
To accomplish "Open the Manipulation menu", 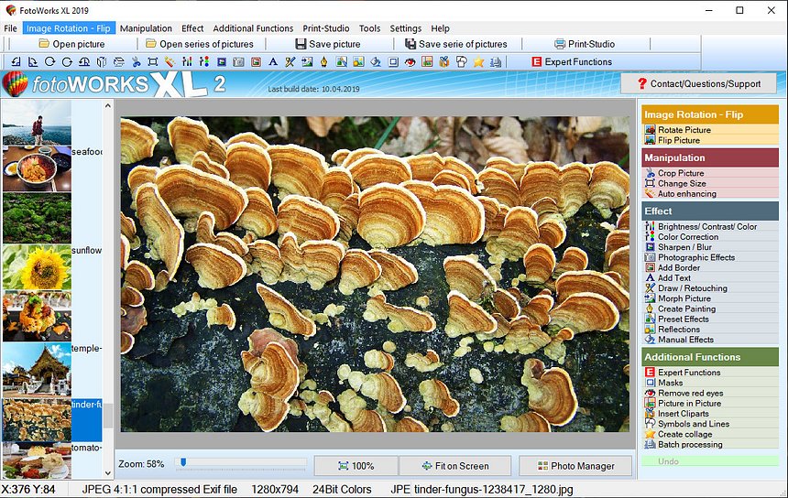I will (146, 28).
